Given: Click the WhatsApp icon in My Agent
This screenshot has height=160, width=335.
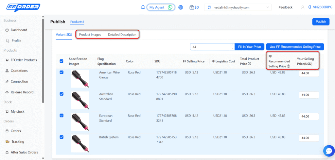Looking at the screenshot, I should (170, 8).
